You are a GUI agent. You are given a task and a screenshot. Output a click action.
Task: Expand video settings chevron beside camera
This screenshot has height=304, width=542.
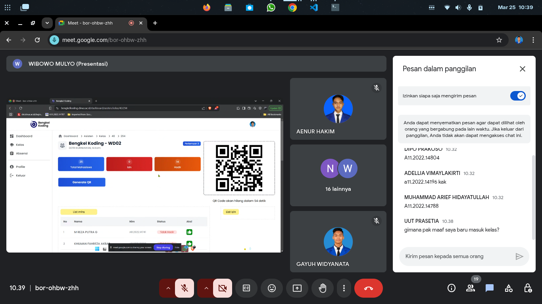pos(206,288)
